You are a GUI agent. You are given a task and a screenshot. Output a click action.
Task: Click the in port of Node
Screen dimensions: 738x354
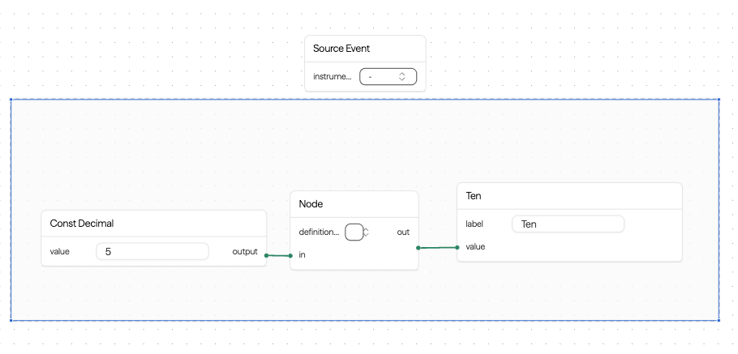click(290, 256)
